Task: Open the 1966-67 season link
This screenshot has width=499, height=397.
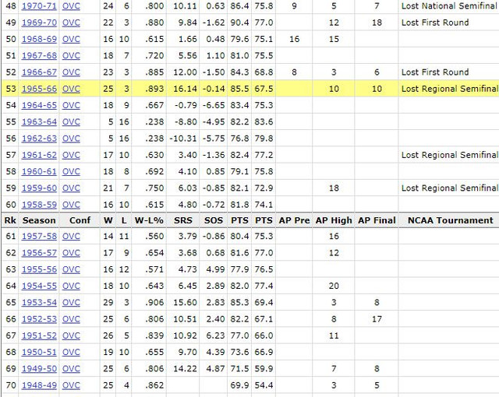Action: click(39, 72)
